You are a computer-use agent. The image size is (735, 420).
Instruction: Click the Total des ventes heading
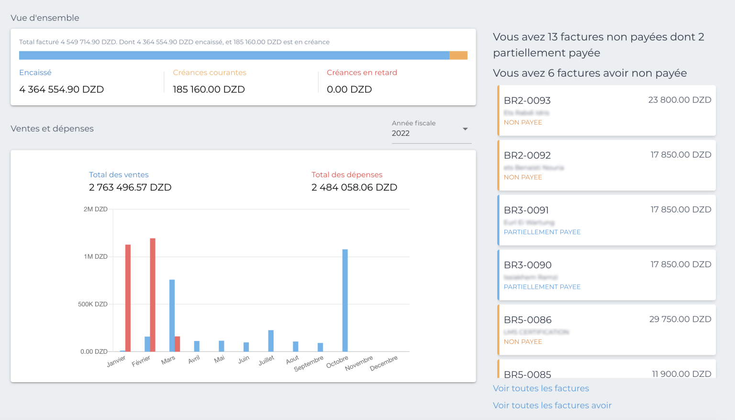119,174
